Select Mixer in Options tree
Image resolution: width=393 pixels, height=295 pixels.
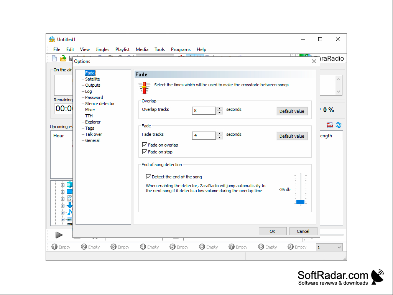pyautogui.click(x=90, y=110)
